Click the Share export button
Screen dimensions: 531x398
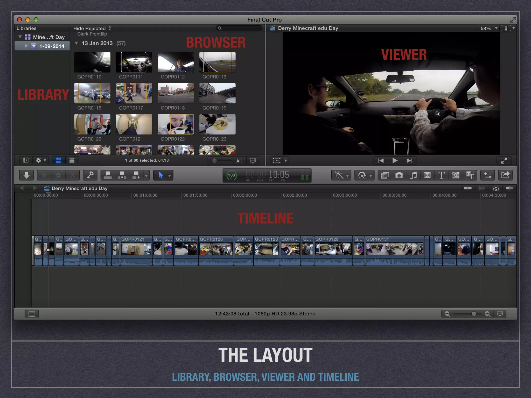[x=505, y=175]
